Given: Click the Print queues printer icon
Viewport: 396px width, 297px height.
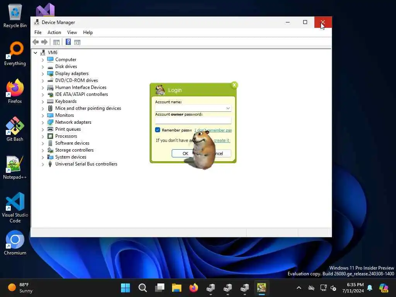Looking at the screenshot, I should 50,129.
